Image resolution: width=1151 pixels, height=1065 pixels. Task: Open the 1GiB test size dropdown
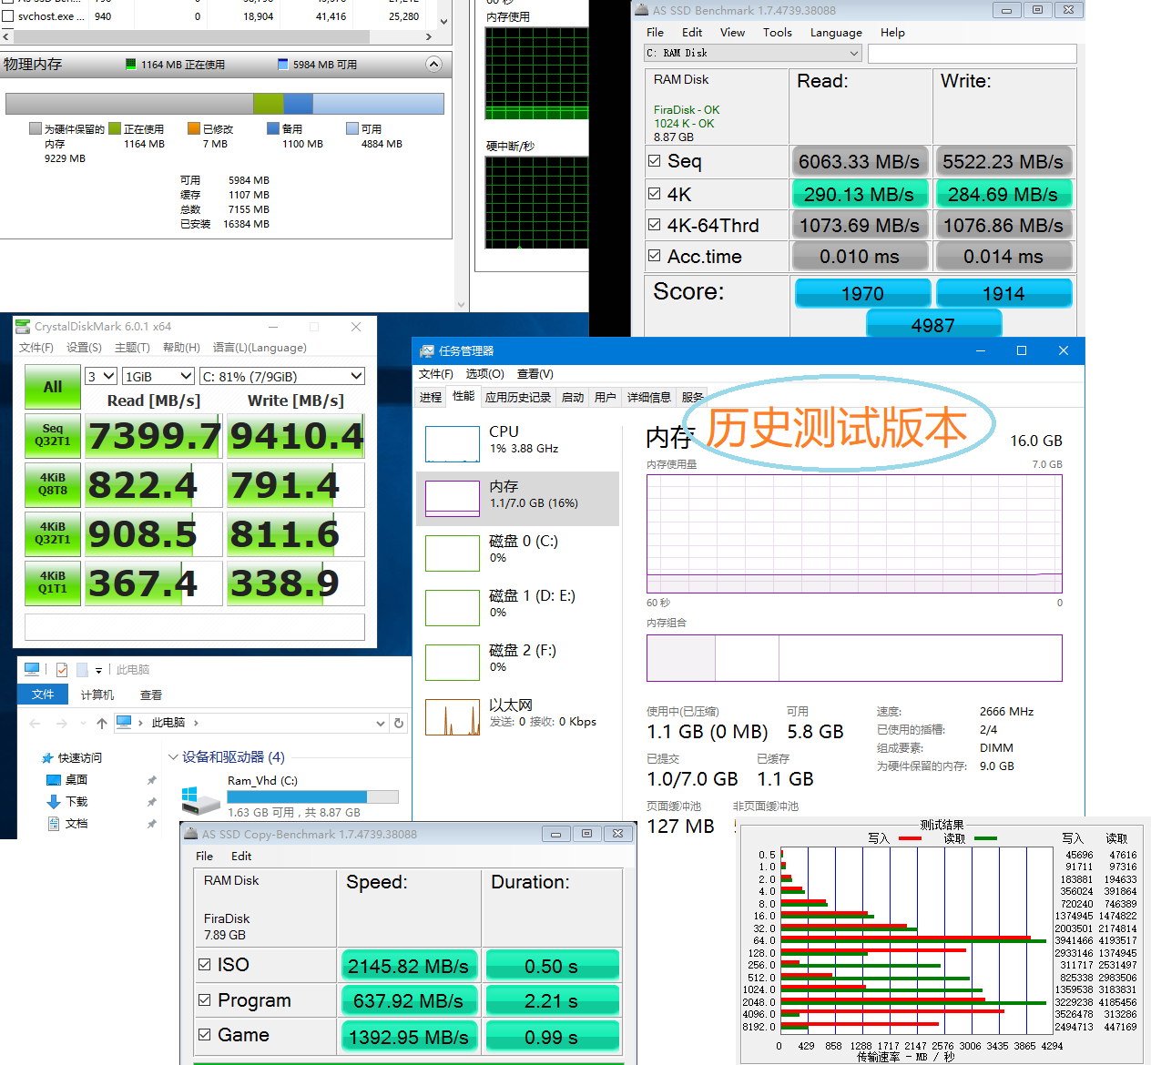(x=158, y=377)
